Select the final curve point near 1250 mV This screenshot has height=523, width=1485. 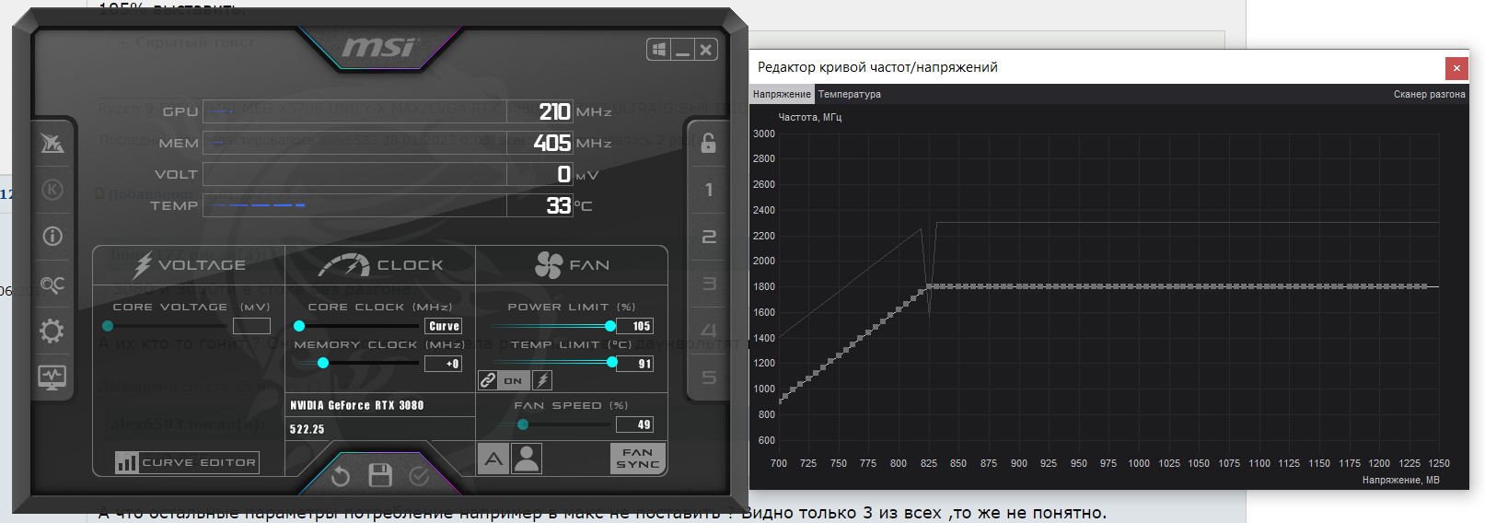(x=1426, y=286)
